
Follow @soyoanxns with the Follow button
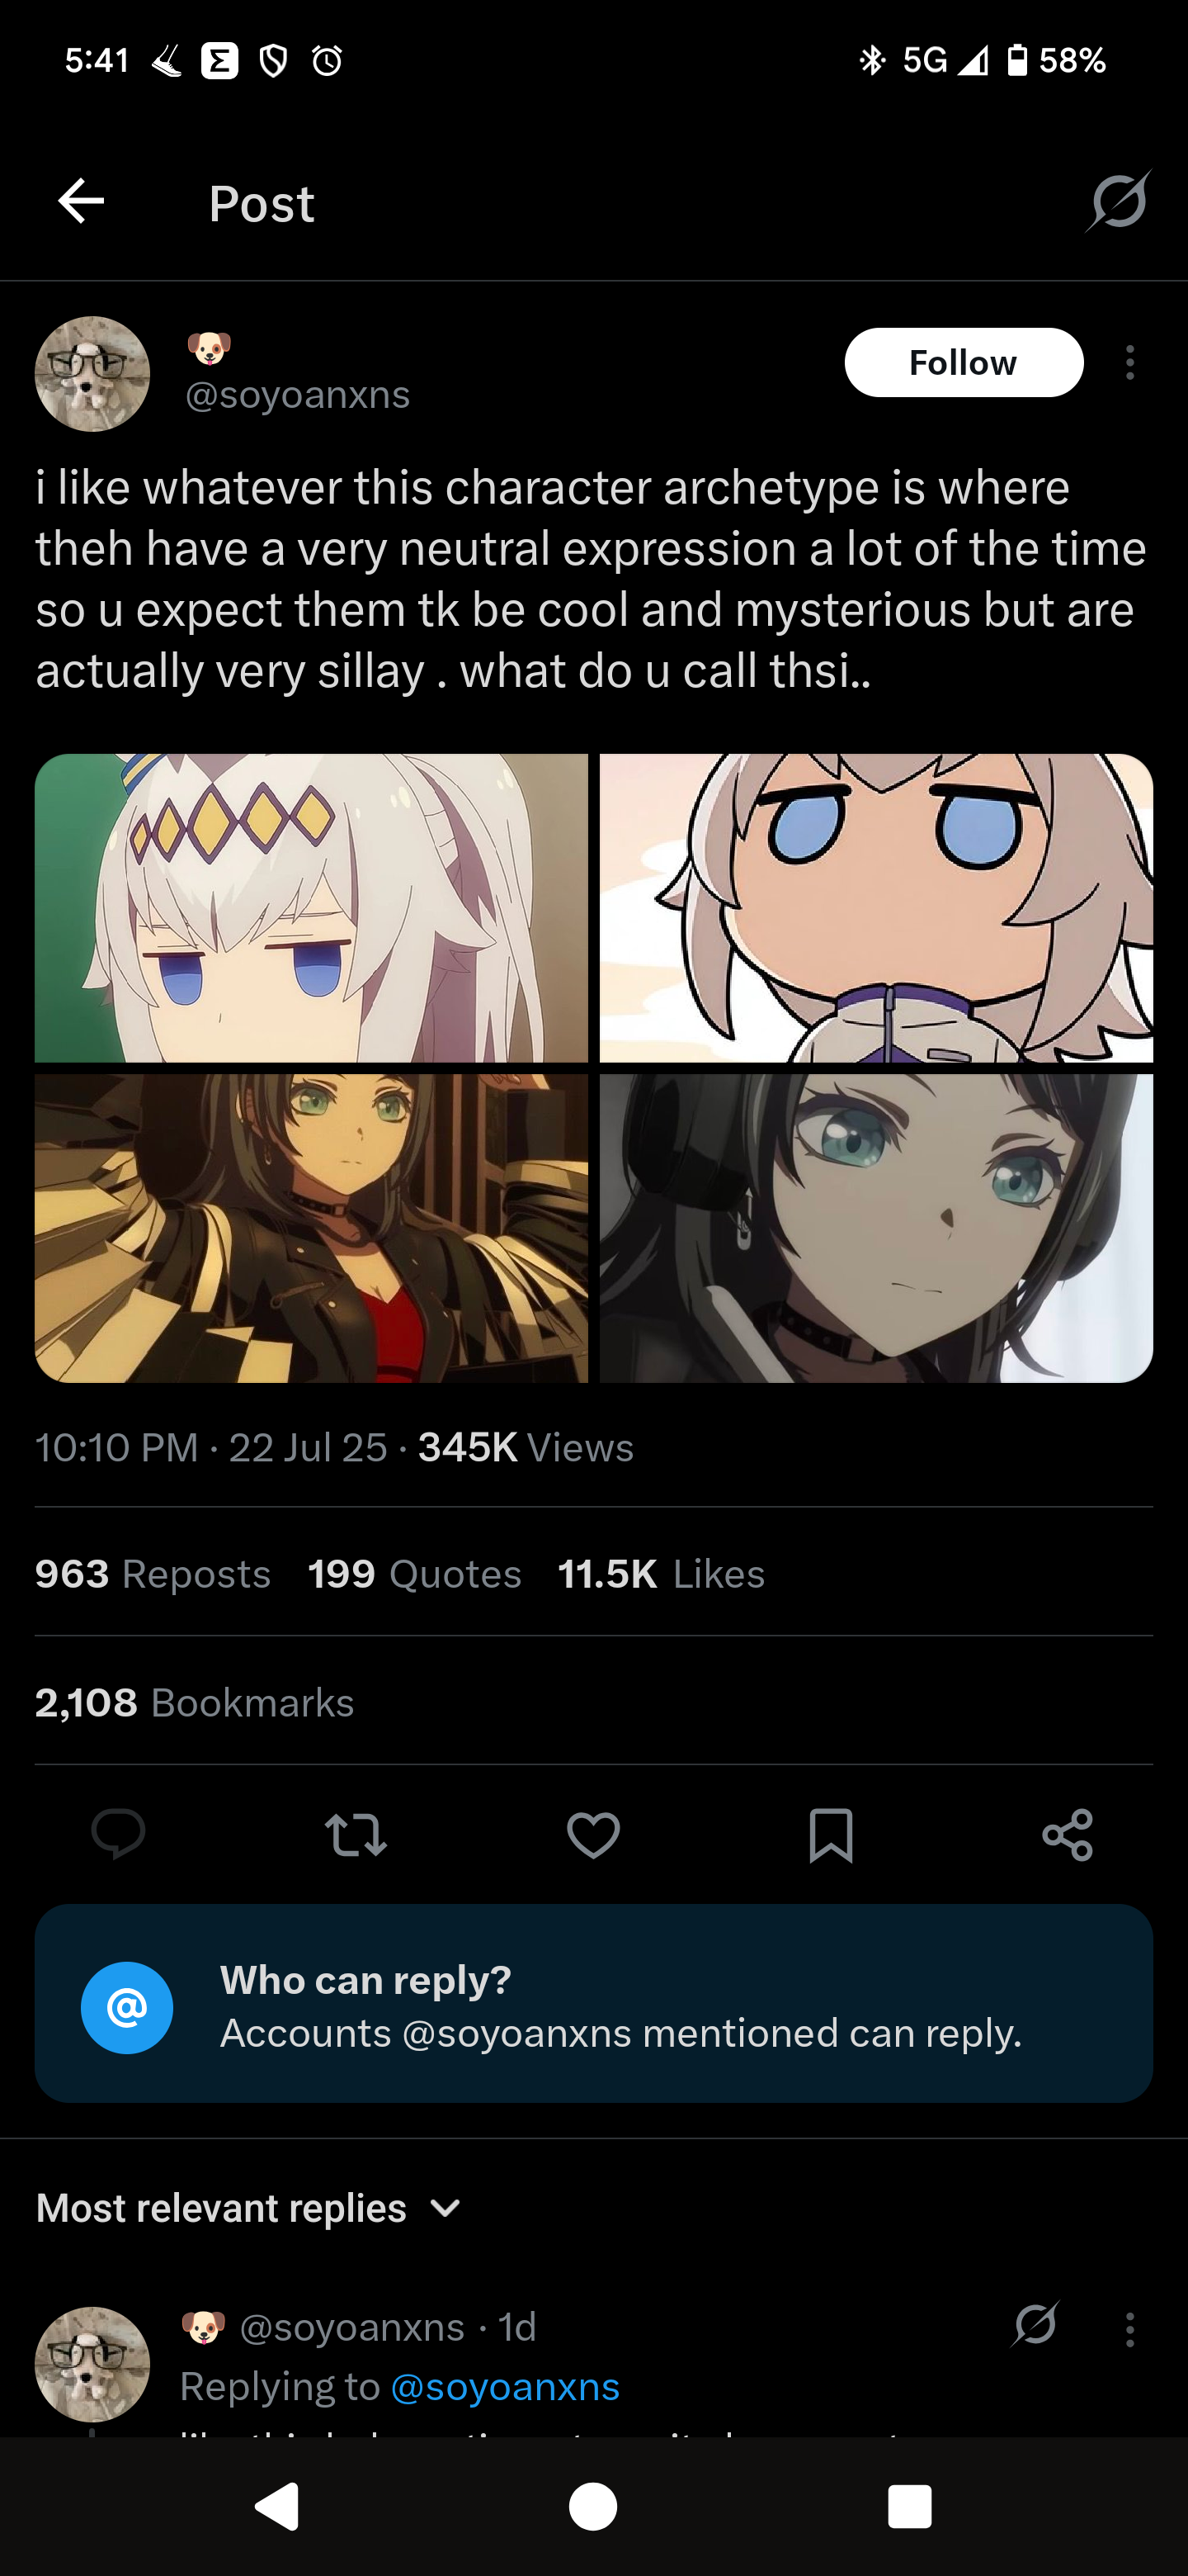coord(964,362)
